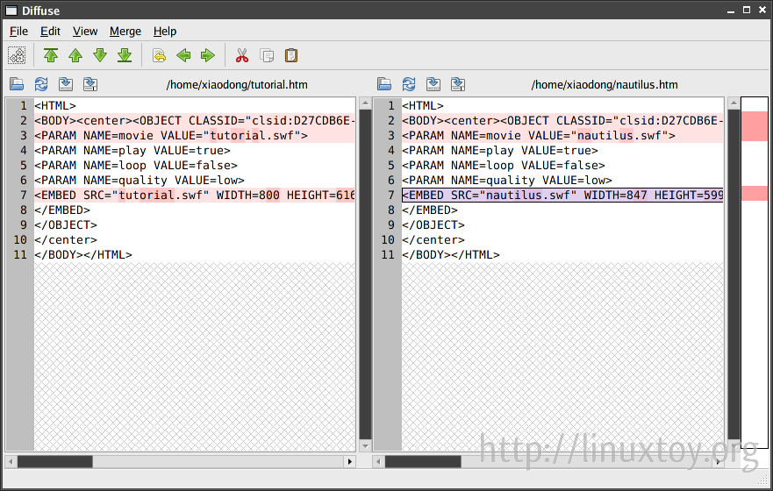Open a file in the nautilus.htm pane
This screenshot has height=491, width=773.
click(384, 84)
